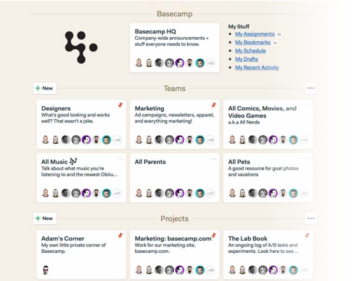Open All Parents card ellipsis menu
Viewport: 356px width, 281px height.
(214, 158)
